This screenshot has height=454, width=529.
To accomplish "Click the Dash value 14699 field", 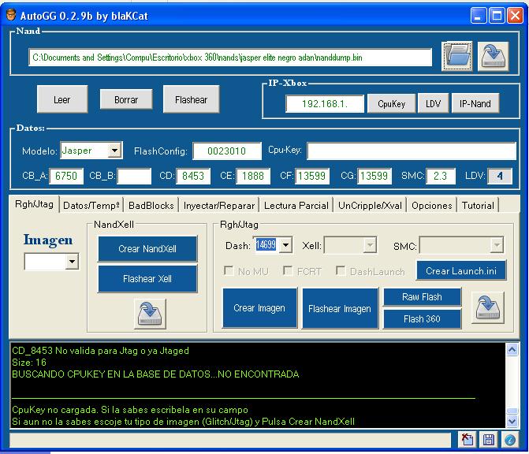I will [266, 245].
